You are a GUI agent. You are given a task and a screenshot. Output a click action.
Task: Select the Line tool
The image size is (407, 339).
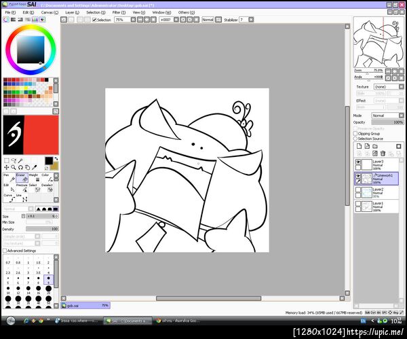pyautogui.click(x=22, y=198)
